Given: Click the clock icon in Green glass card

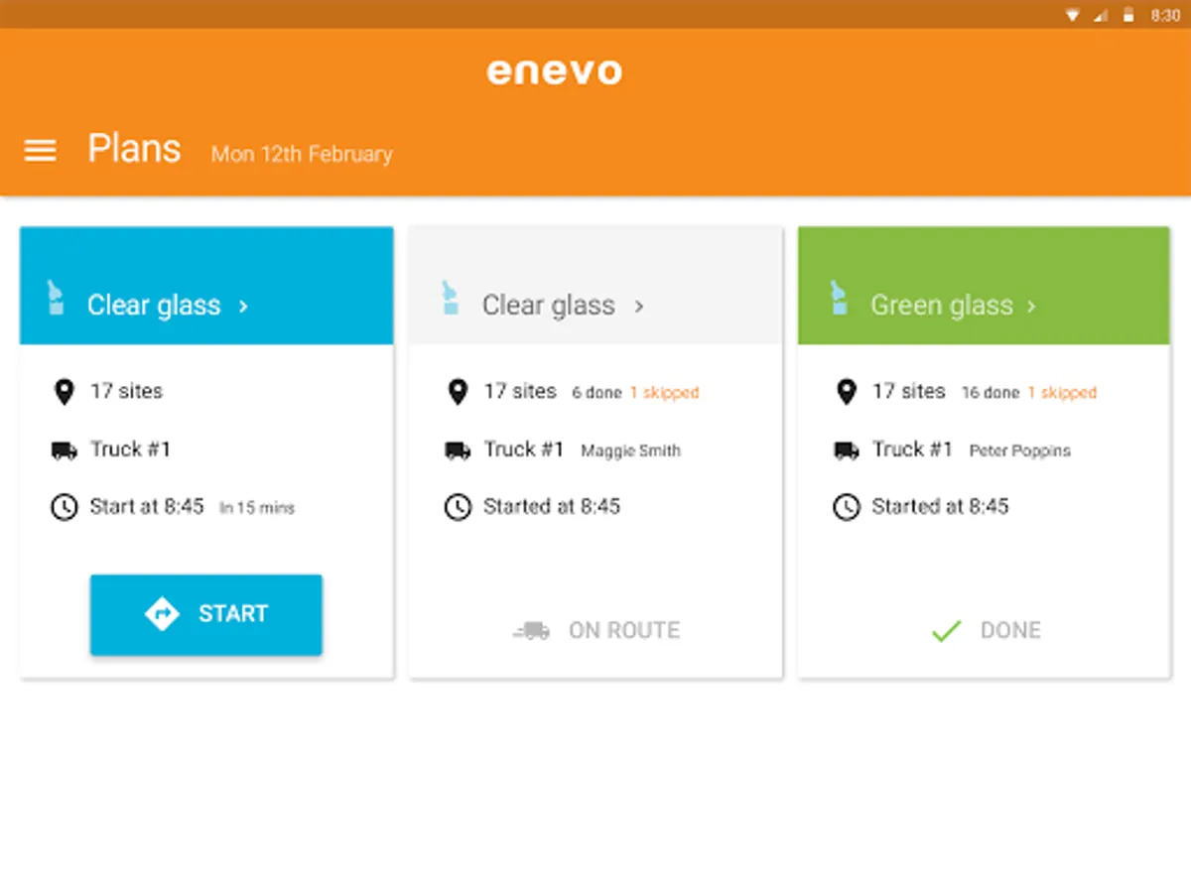Looking at the screenshot, I should pyautogui.click(x=846, y=508).
